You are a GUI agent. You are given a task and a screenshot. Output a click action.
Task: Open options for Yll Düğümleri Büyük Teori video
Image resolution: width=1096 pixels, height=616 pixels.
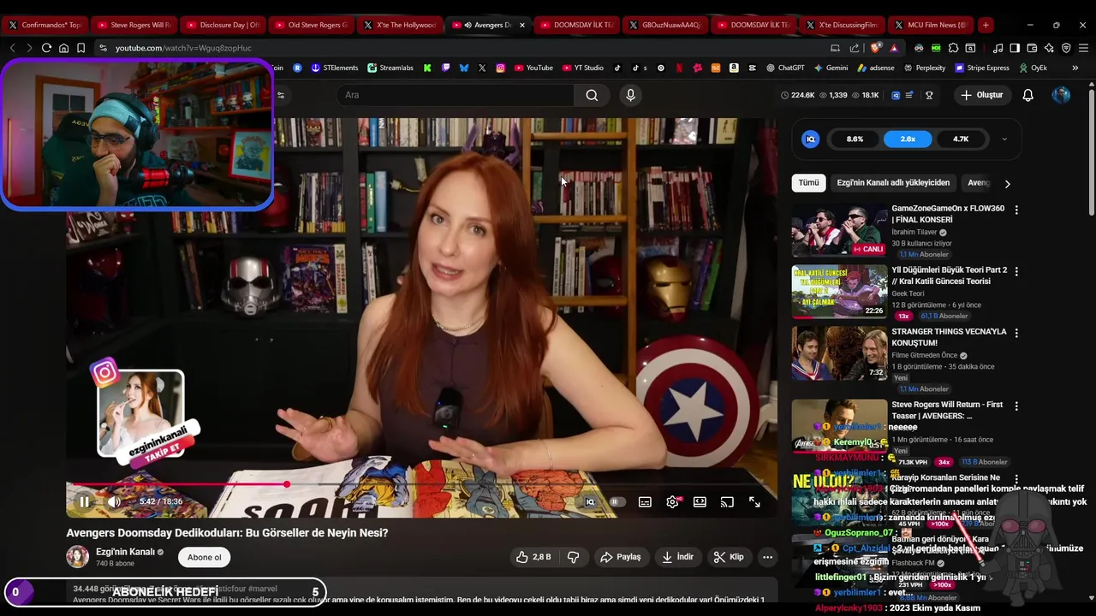coord(1016,271)
